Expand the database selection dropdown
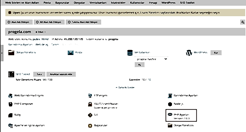 tap(151, 59)
